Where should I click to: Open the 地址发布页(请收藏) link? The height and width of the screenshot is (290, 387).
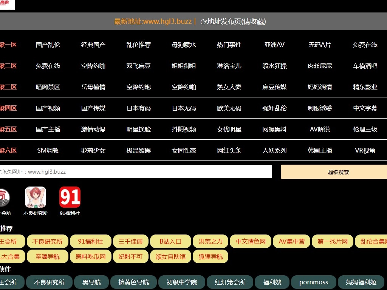pyautogui.click(x=236, y=22)
